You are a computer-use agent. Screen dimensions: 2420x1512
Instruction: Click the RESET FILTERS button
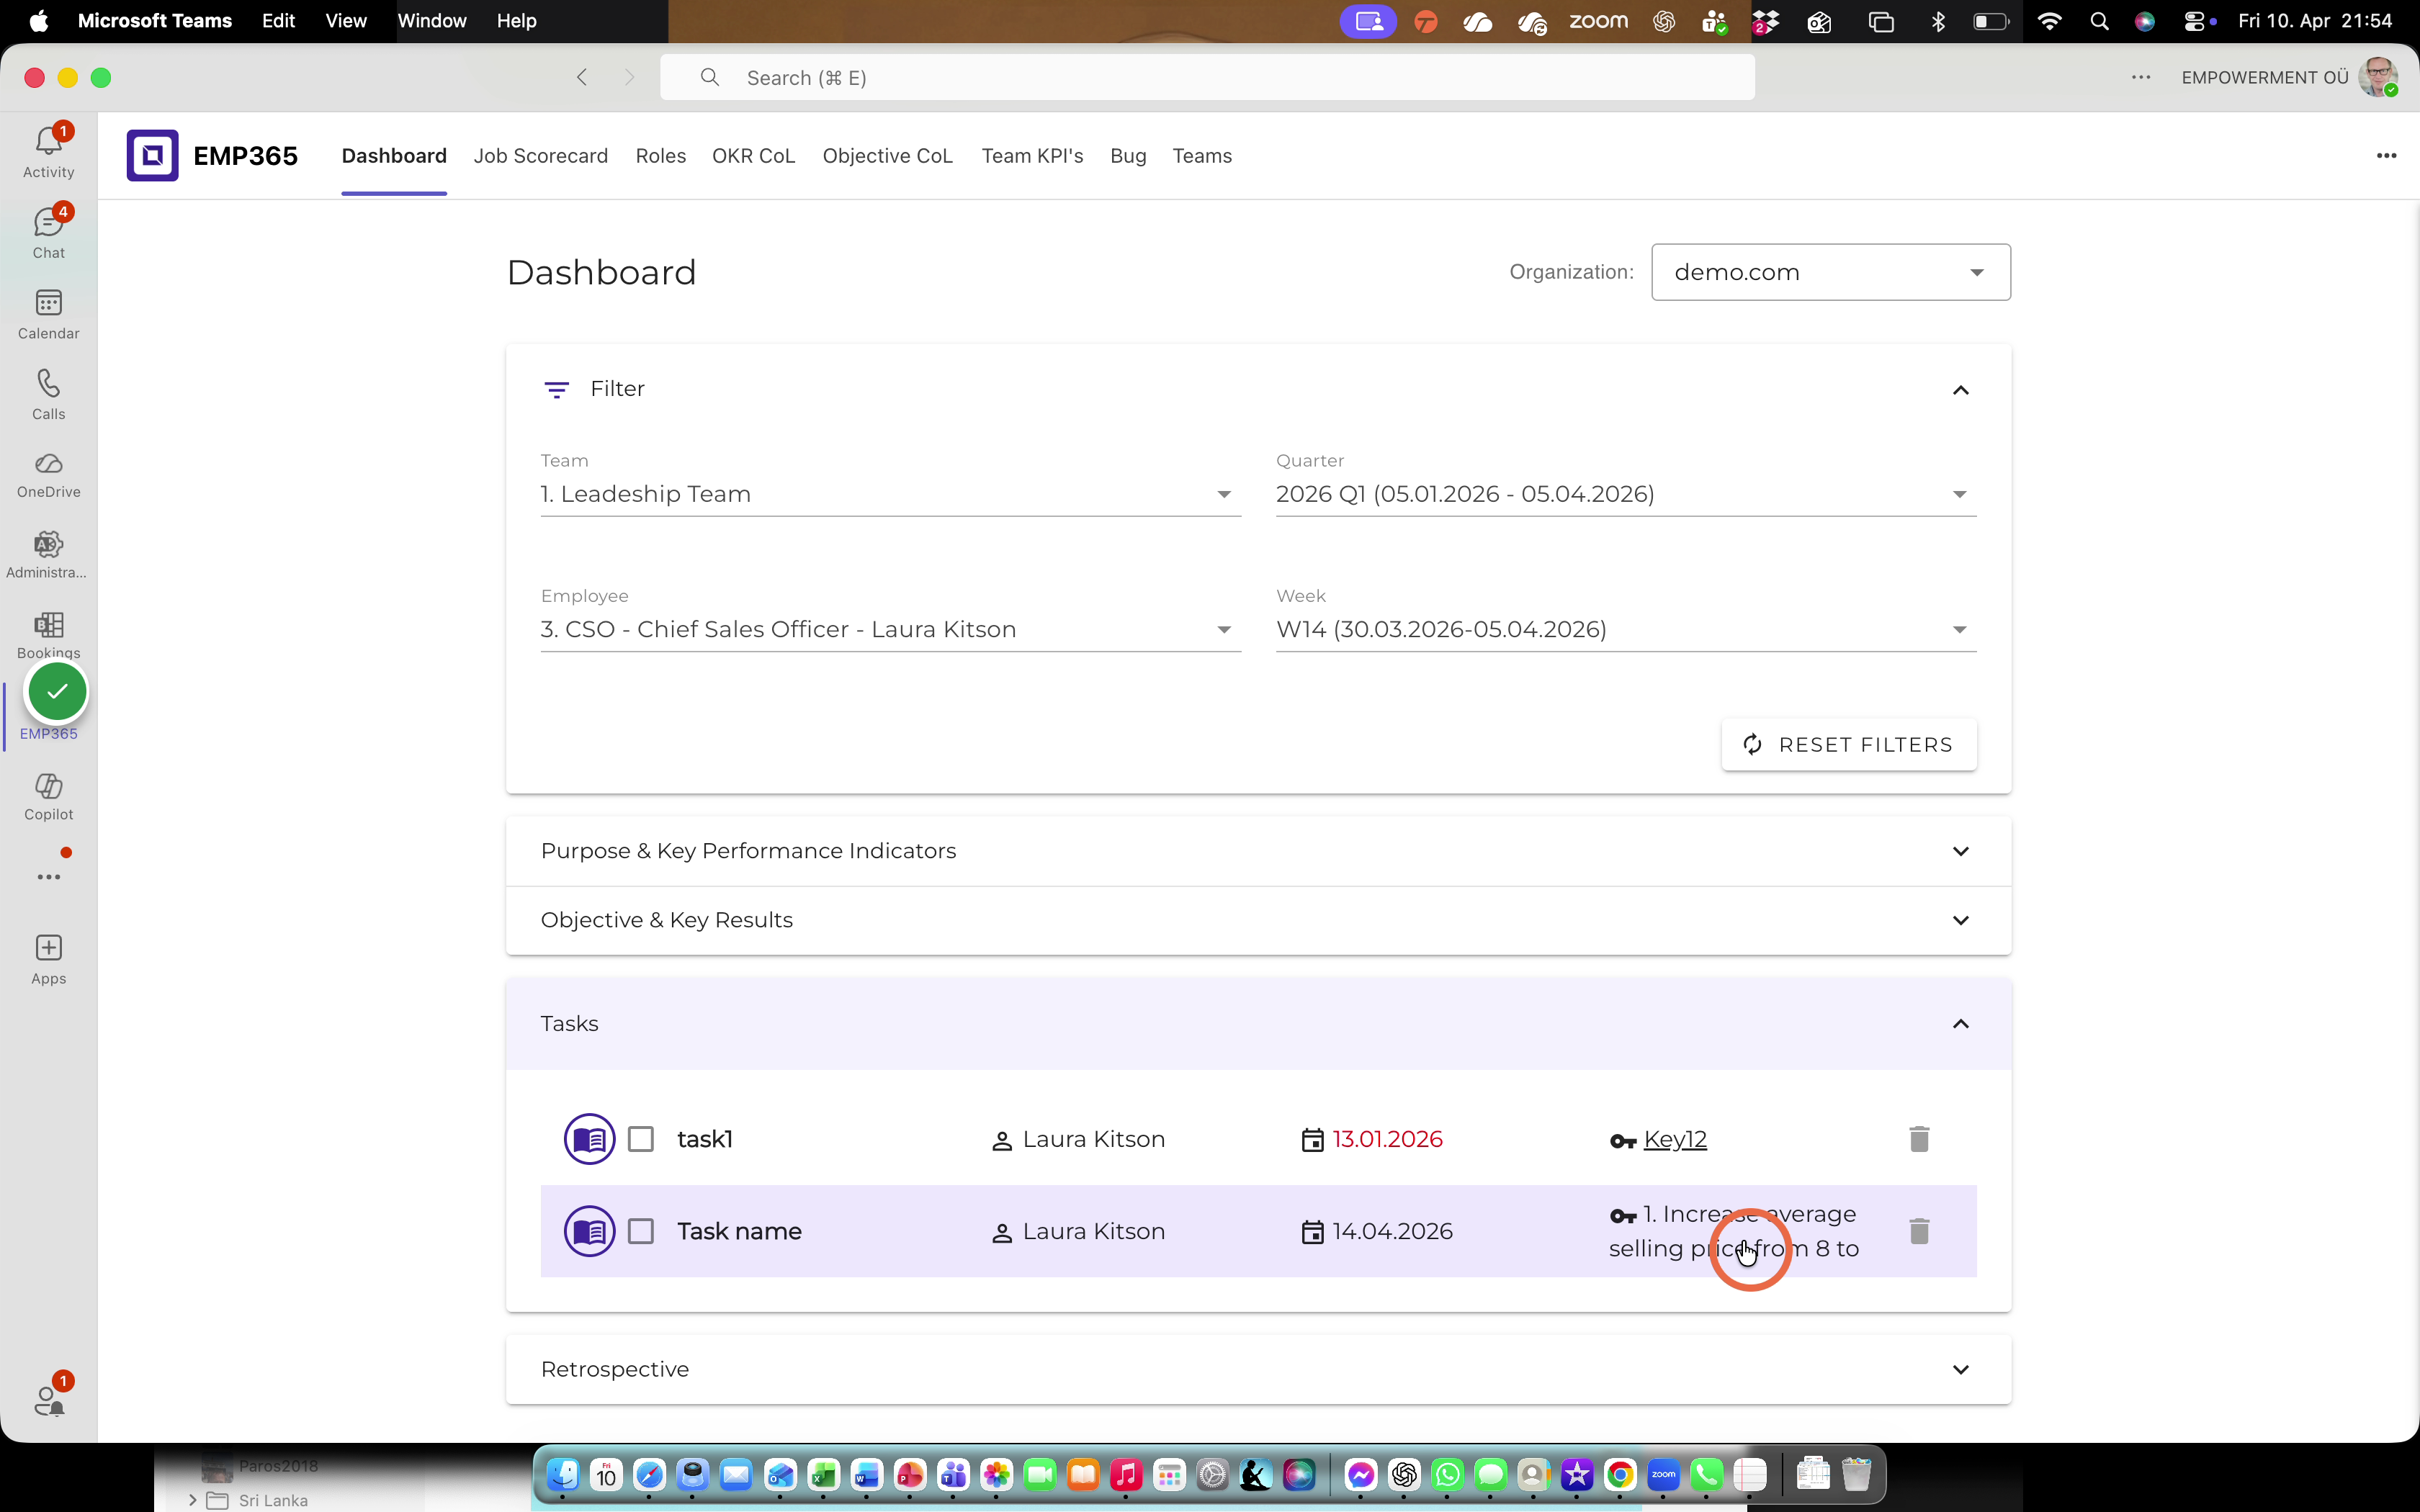1848,744
